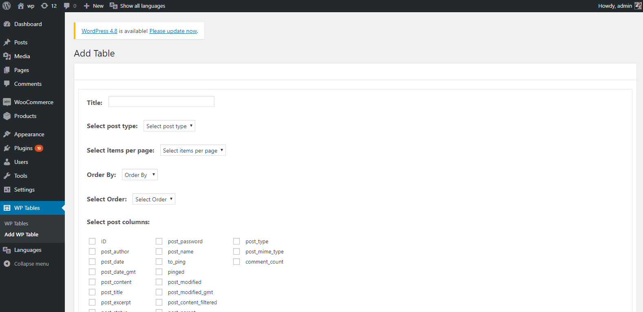Select the WP Tables submenu item
This screenshot has width=643, height=312.
pyautogui.click(x=16, y=223)
